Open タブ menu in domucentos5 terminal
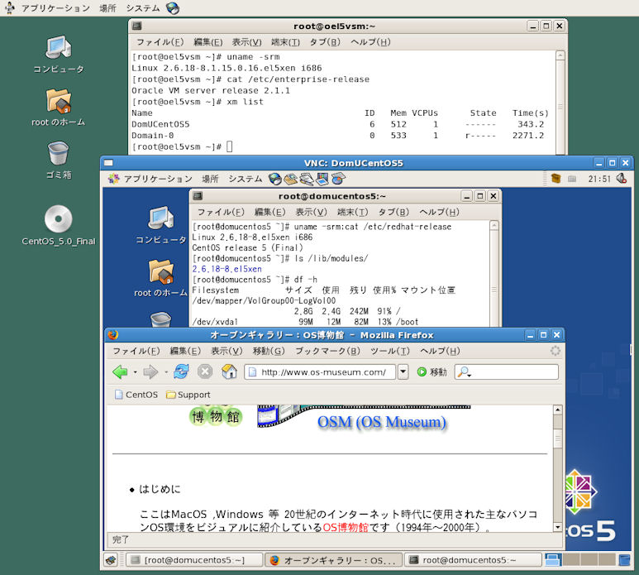 pyautogui.click(x=393, y=212)
